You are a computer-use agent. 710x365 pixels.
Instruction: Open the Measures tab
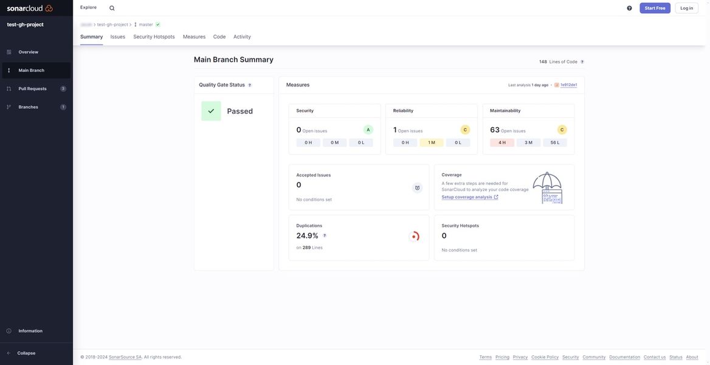point(195,36)
